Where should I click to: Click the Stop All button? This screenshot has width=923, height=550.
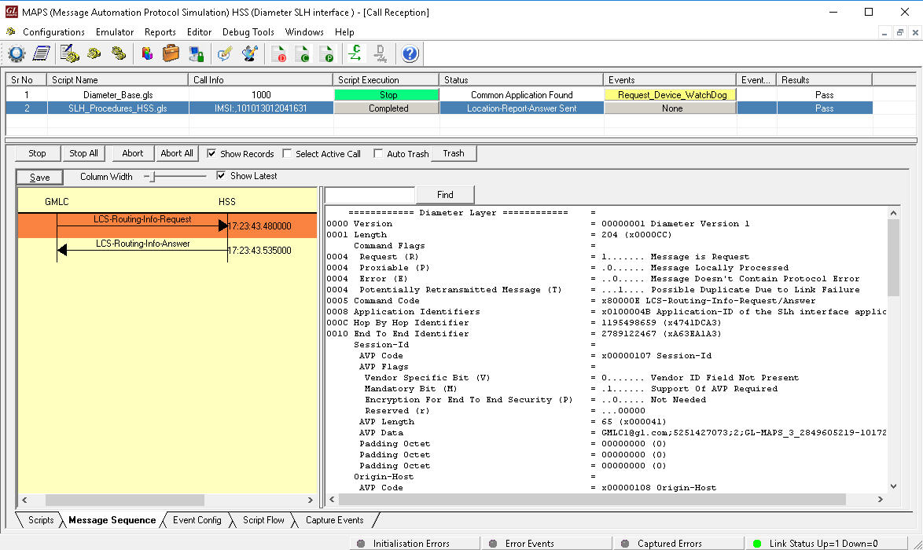(x=83, y=153)
